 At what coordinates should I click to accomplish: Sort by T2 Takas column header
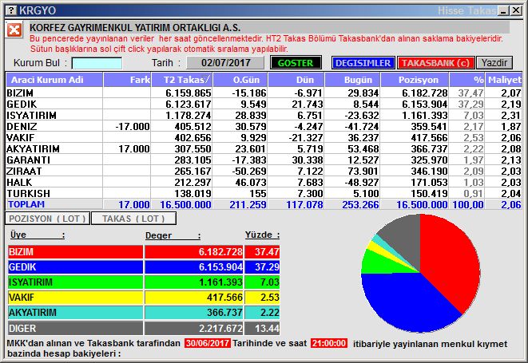pos(182,80)
